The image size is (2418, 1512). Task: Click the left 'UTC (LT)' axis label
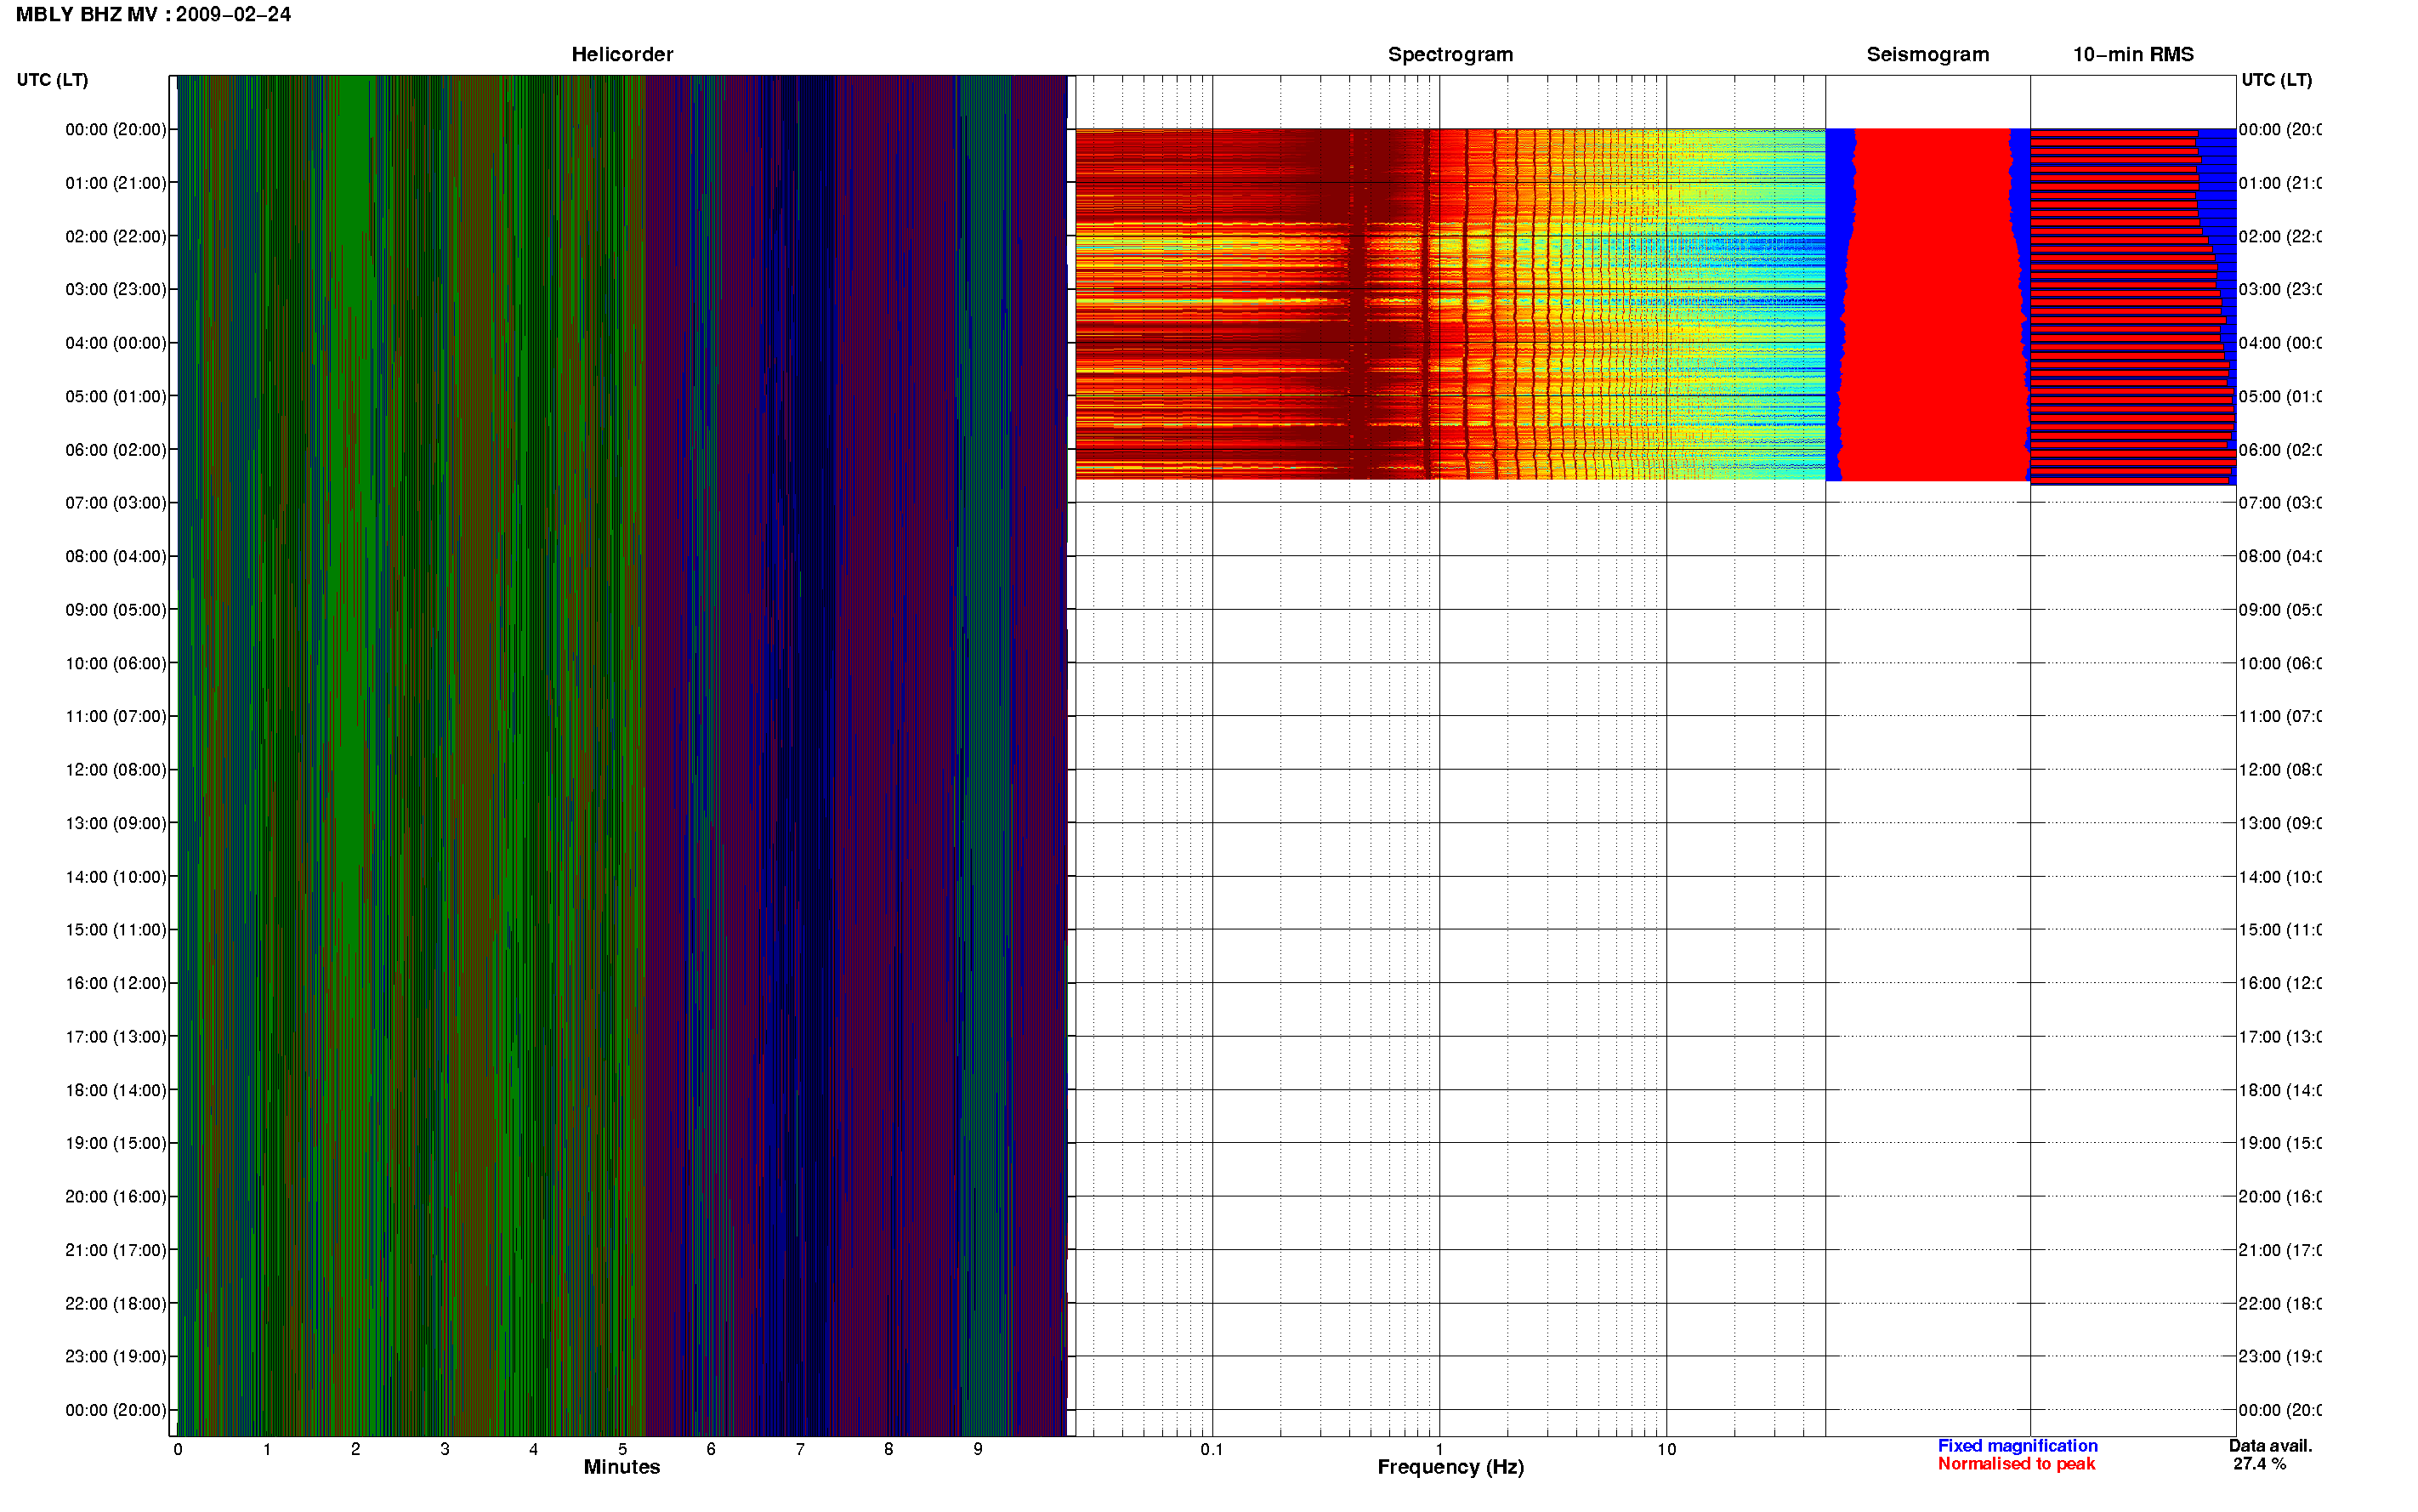pyautogui.click(x=52, y=80)
